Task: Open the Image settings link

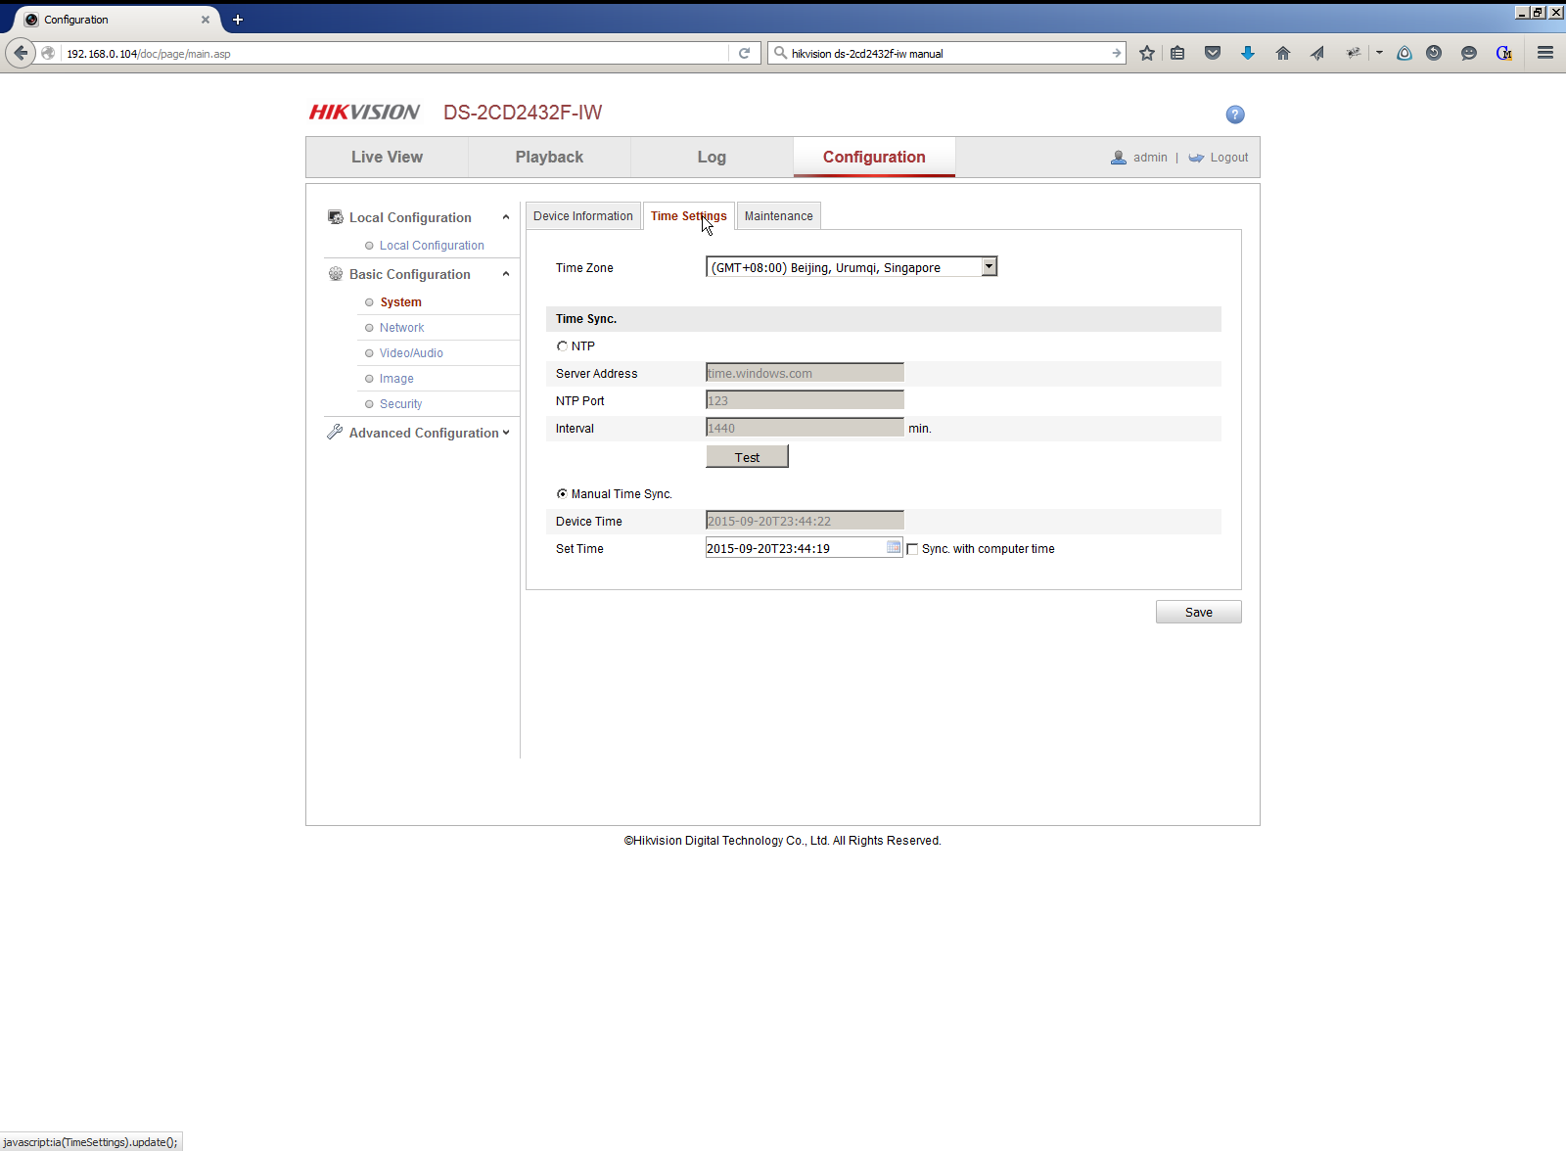Action: pyautogui.click(x=396, y=379)
